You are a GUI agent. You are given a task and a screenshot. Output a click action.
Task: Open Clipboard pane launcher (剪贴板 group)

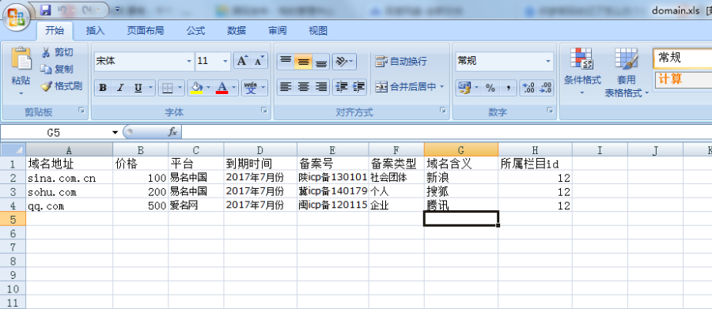81,111
